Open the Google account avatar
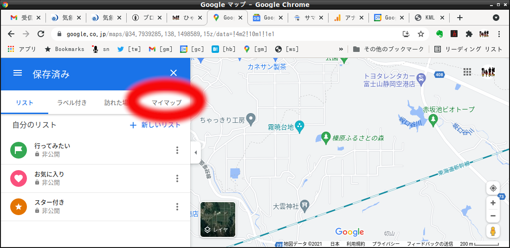Screen dimensions: 510x248 coord(488,72)
